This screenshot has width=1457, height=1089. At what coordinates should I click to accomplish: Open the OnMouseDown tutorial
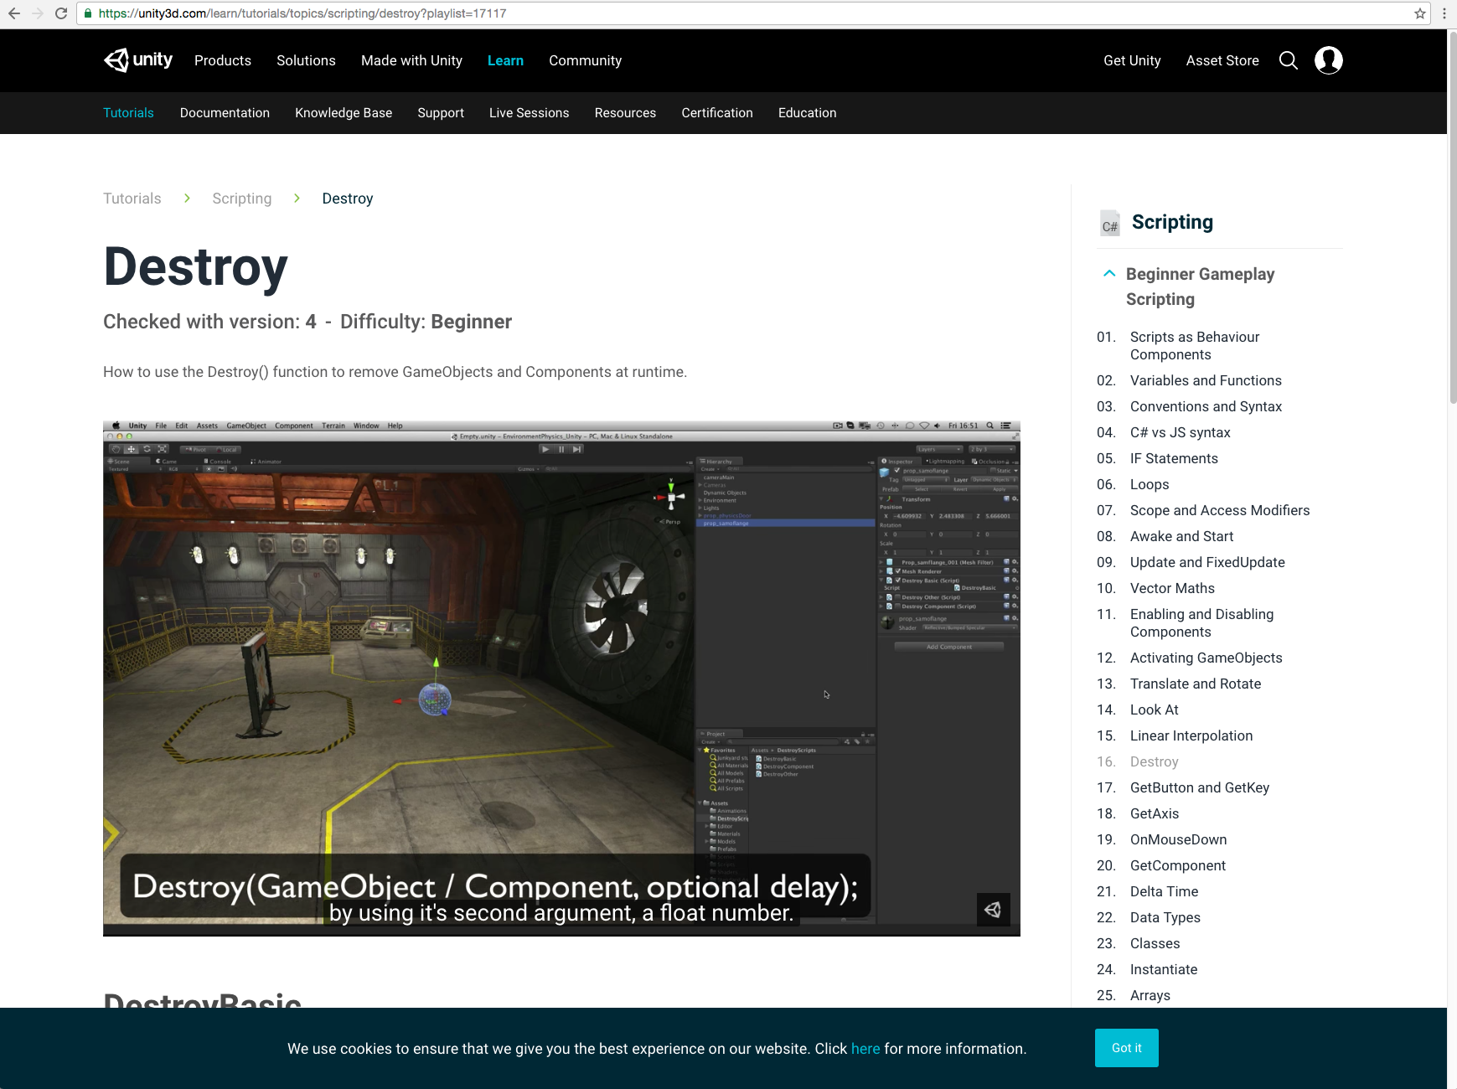(x=1178, y=839)
